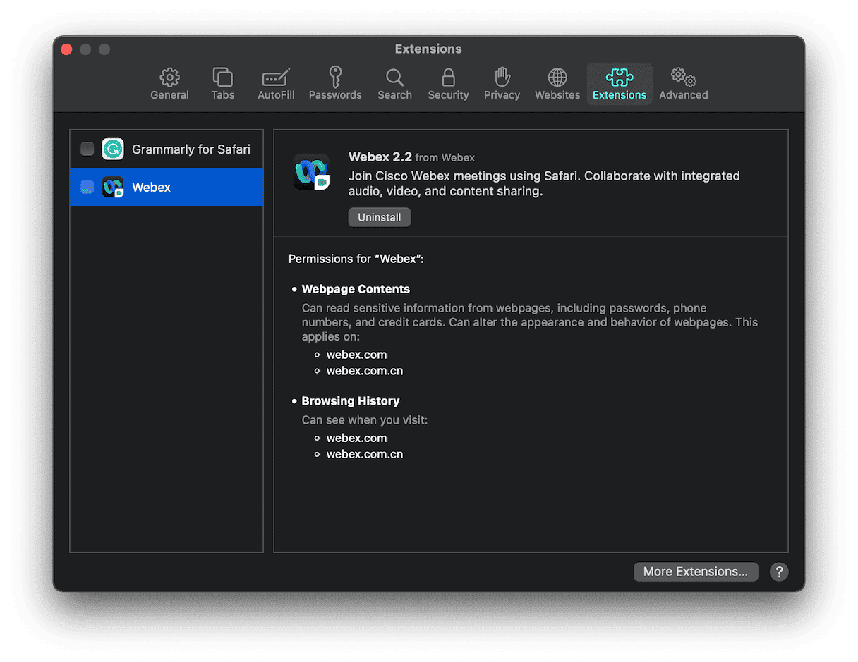Open More Extensions in App Store
This screenshot has height=662, width=858.
(696, 572)
